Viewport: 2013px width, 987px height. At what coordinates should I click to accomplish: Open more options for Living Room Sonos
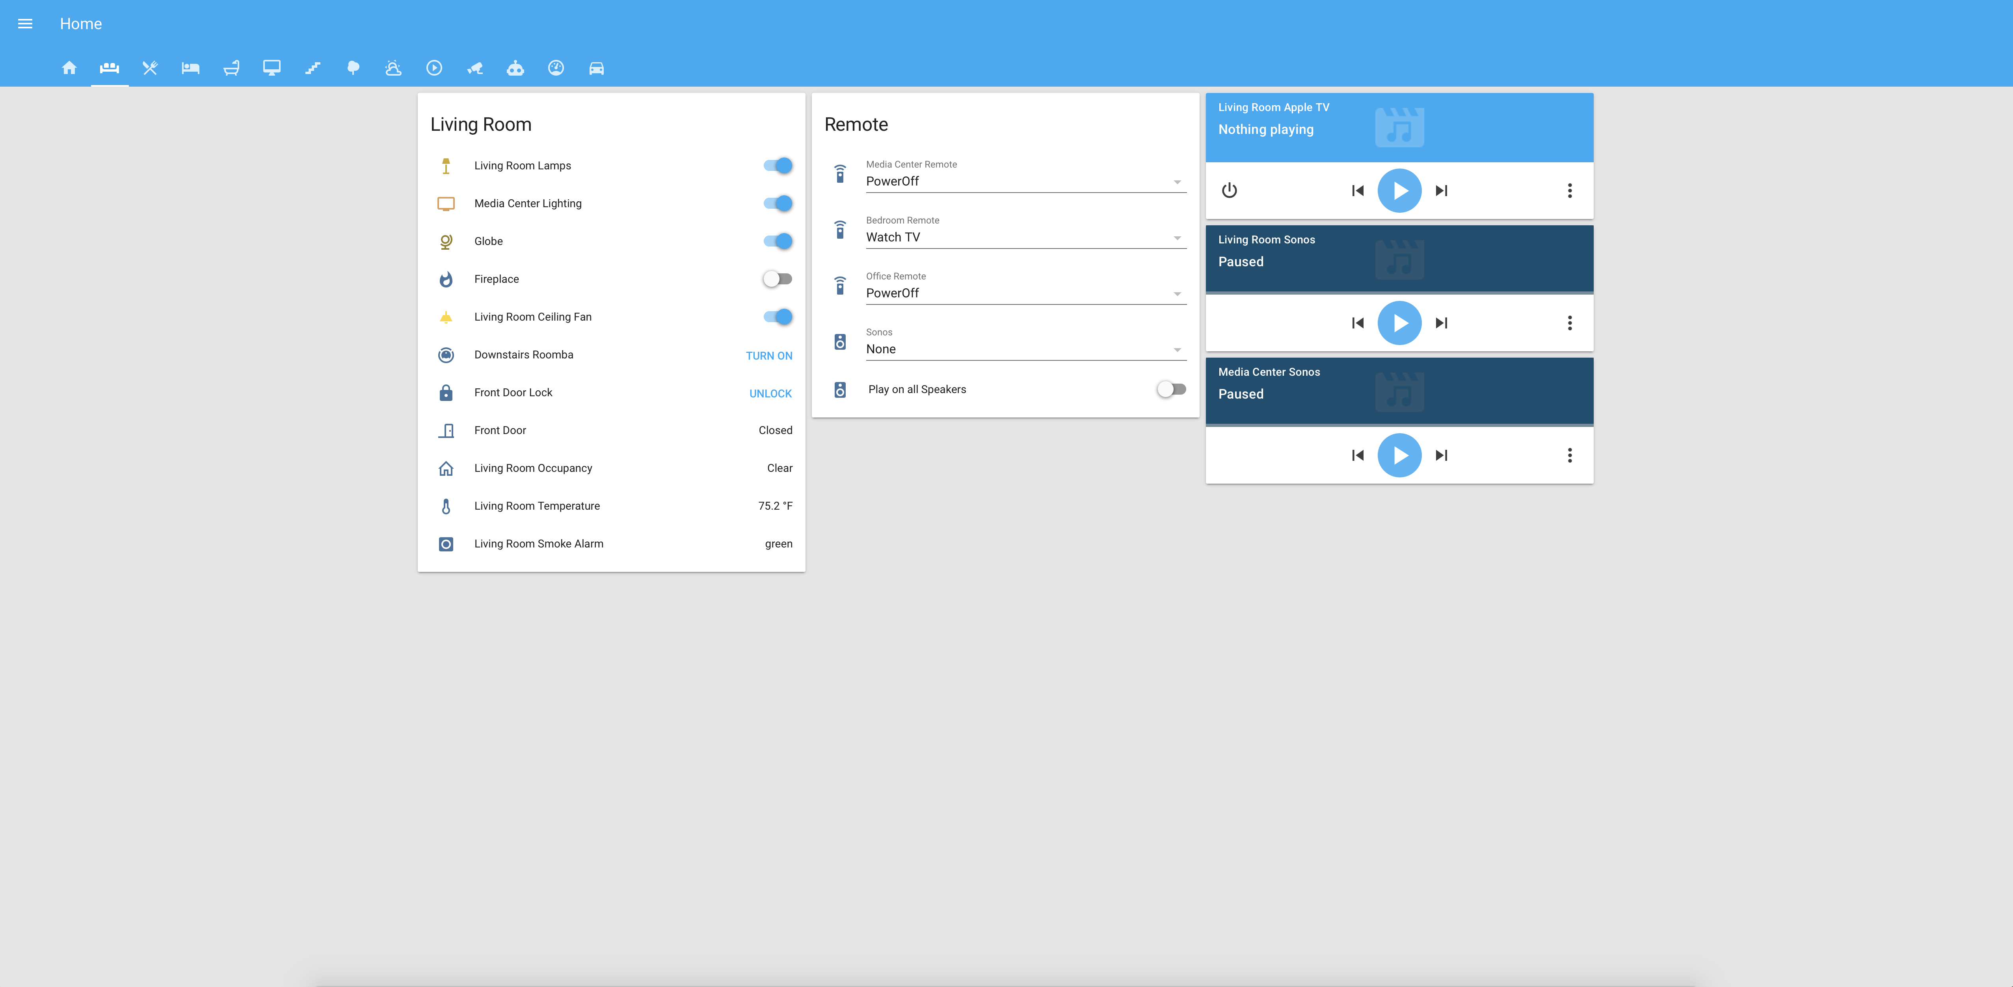pyautogui.click(x=1569, y=323)
